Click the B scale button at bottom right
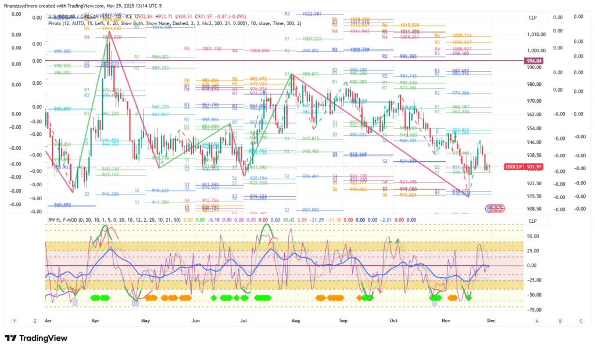 click(x=559, y=320)
